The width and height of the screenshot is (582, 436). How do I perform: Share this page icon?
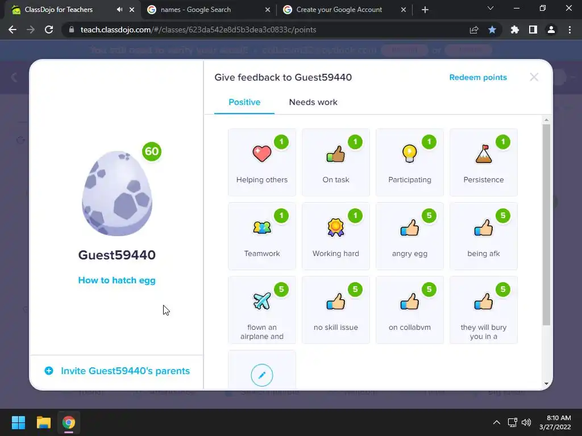pos(474,30)
